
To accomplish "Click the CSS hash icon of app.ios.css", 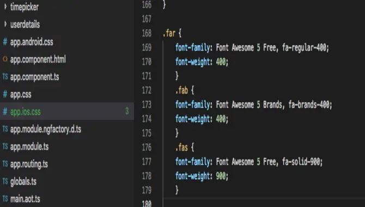I will pyautogui.click(x=5, y=112).
